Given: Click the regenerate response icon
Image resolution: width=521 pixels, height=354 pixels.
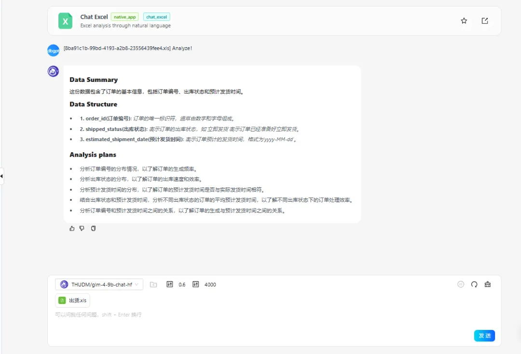Looking at the screenshot, I should (474, 284).
